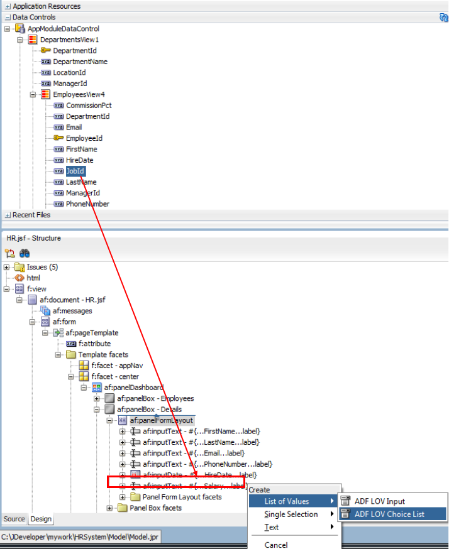Collapse the EmployeesView4 node
Viewport: 449px width, 549px height.
point(33,94)
